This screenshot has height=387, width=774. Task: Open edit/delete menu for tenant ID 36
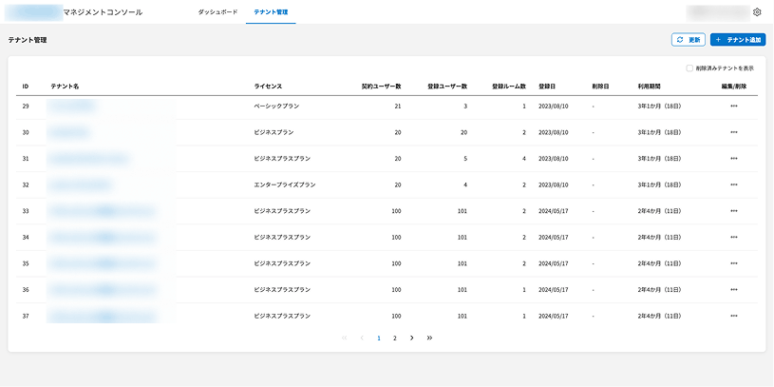[733, 290]
